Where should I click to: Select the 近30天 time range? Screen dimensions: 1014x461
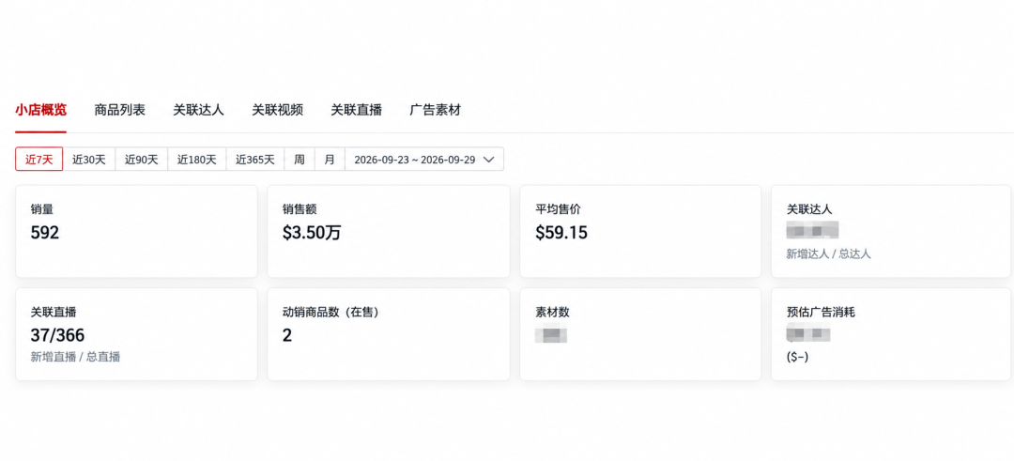[88, 159]
